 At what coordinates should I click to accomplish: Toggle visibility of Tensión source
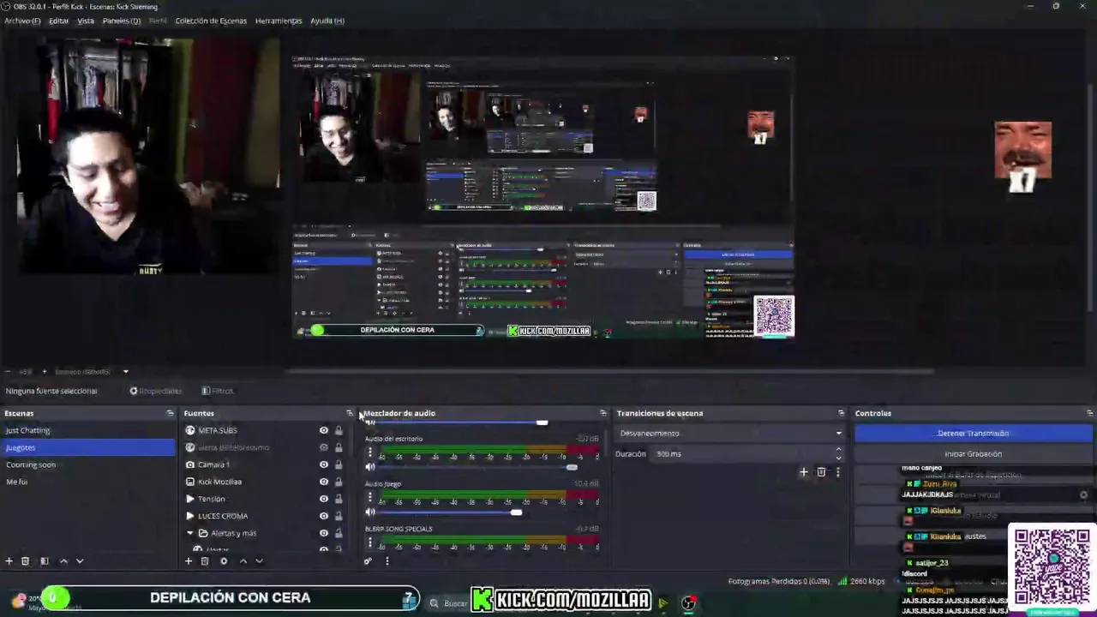324,499
